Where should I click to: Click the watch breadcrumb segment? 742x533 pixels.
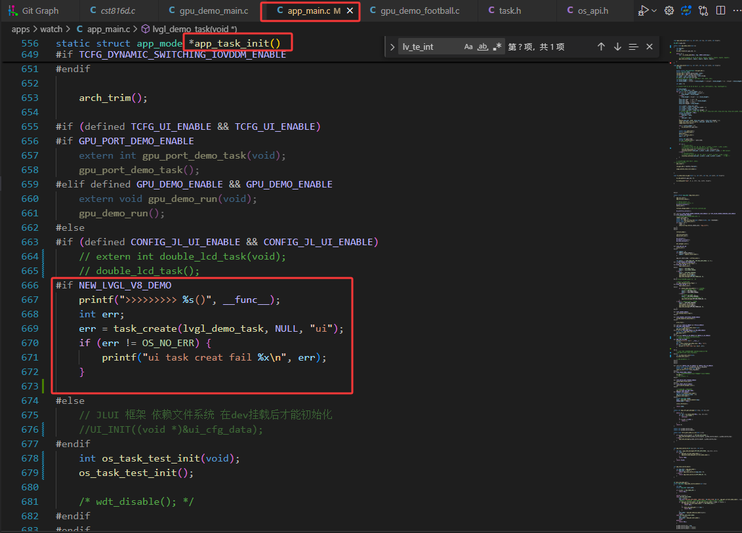click(51, 30)
